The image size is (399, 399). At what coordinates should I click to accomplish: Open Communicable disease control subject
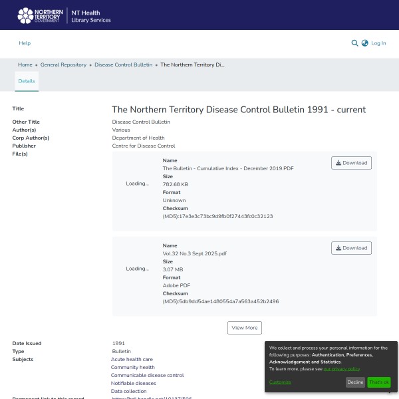[x=147, y=375]
